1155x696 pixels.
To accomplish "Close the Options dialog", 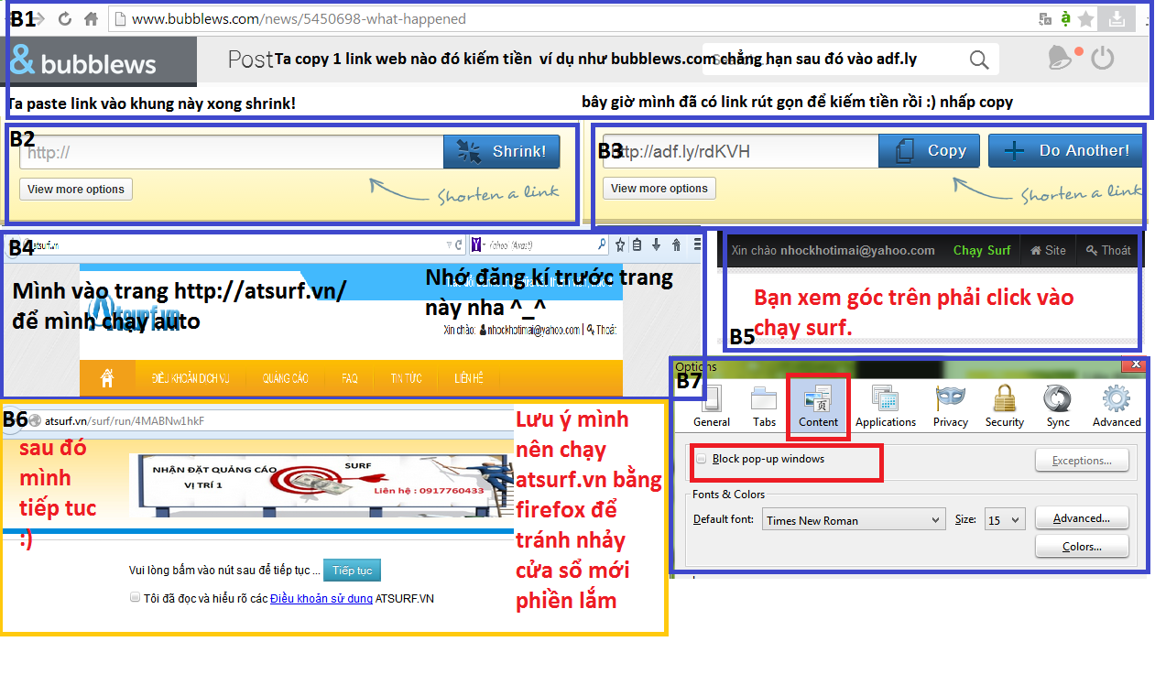I will (1137, 364).
